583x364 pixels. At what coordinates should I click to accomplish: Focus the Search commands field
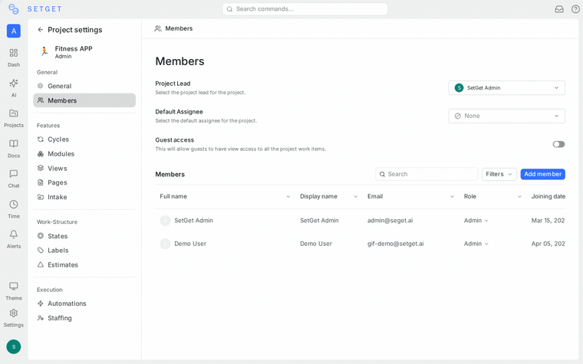(305, 9)
